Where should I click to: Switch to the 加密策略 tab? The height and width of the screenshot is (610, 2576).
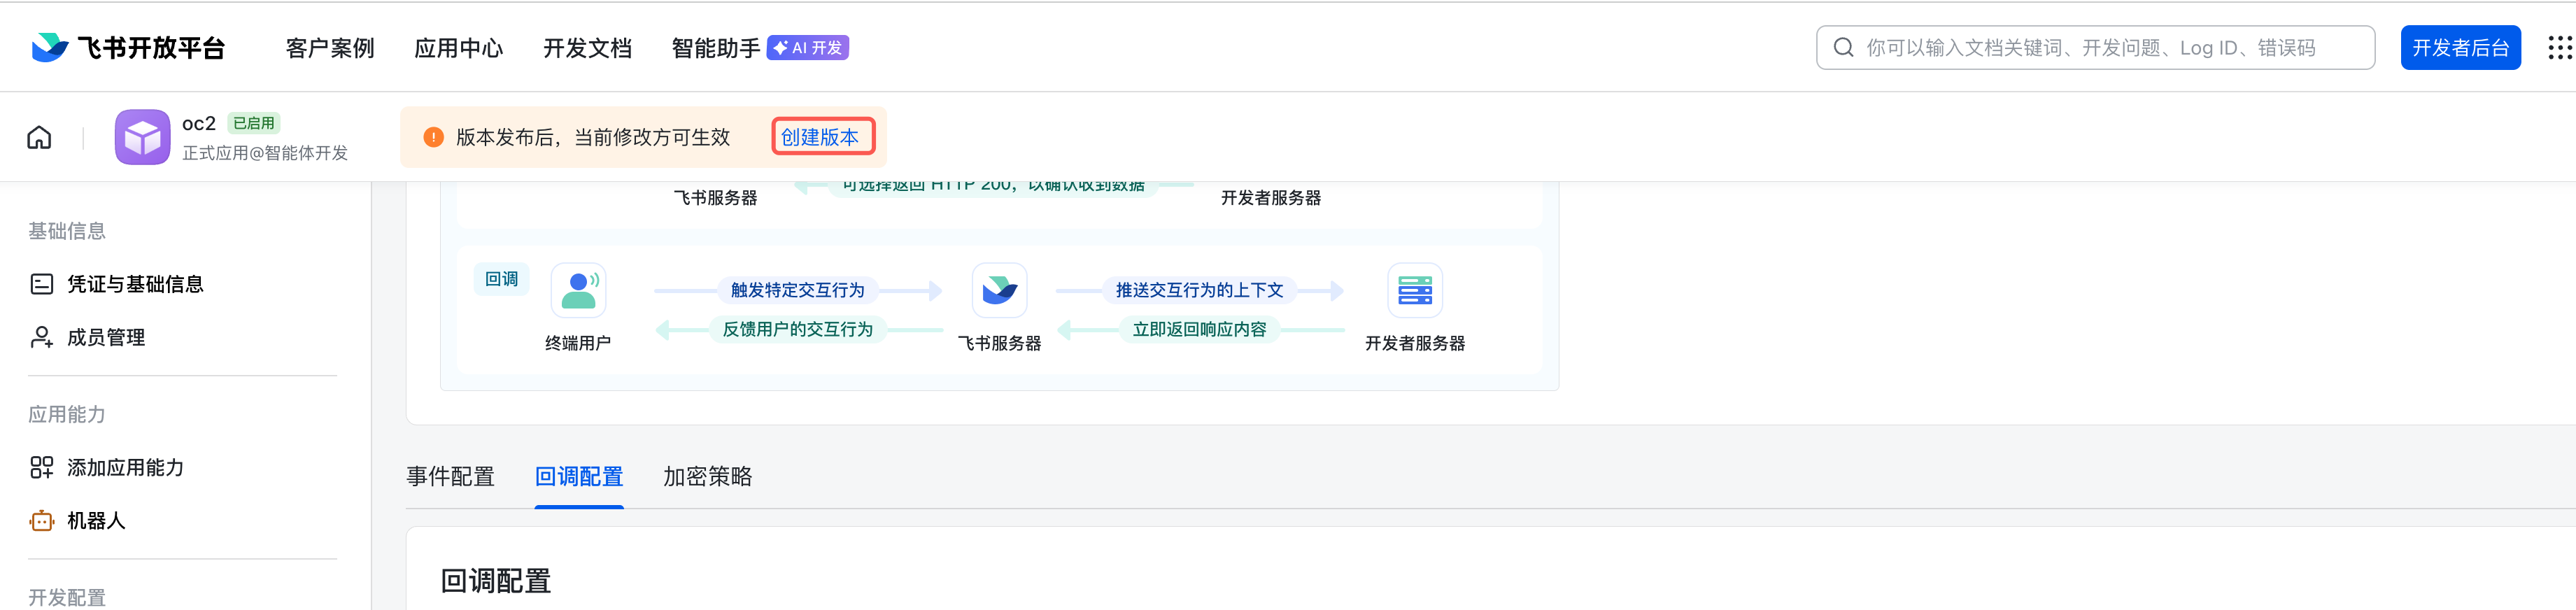coord(707,477)
